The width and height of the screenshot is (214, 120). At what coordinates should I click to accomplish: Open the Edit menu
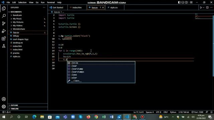click(x=14, y=2)
